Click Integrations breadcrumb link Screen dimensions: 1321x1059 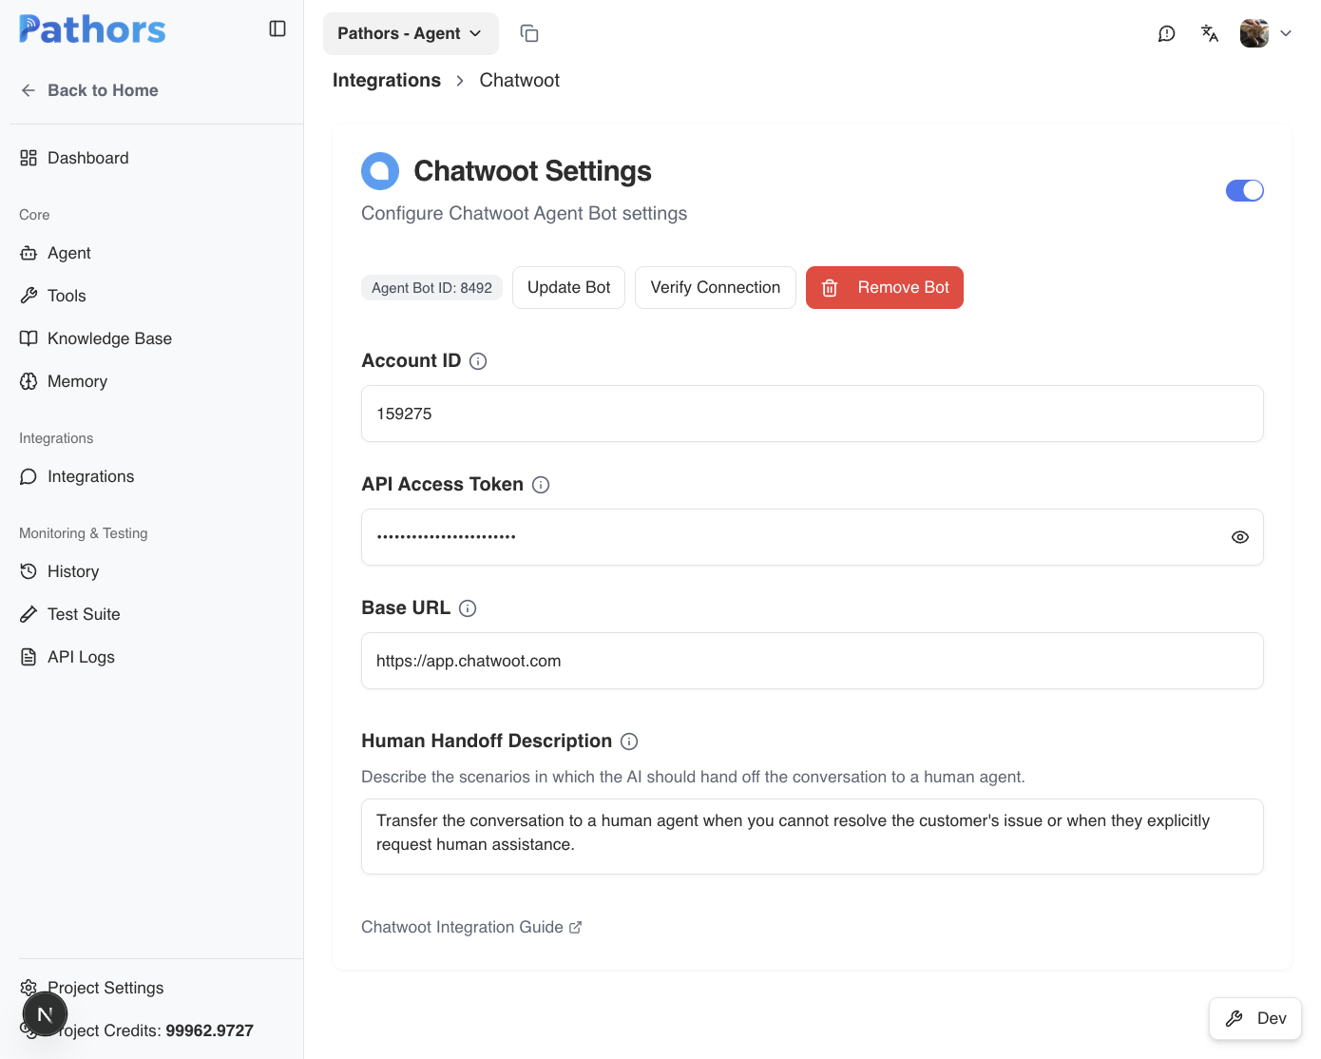[387, 80]
